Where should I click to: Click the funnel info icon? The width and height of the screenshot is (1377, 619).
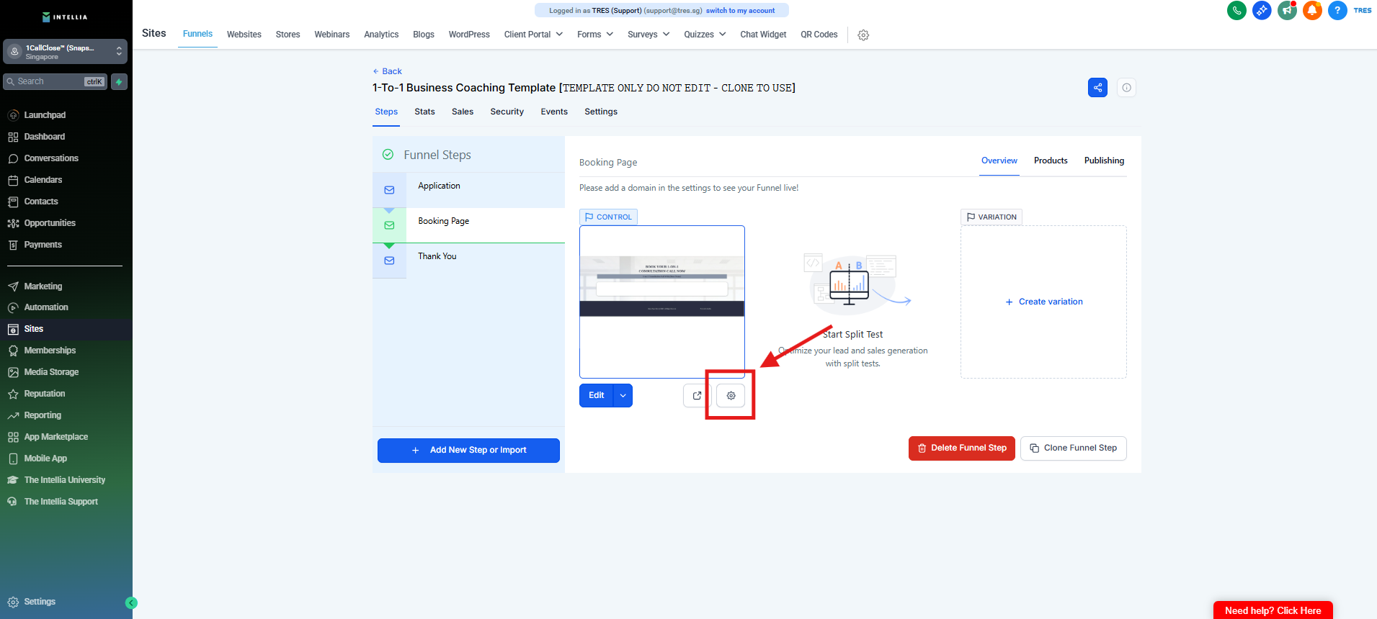1126,88
